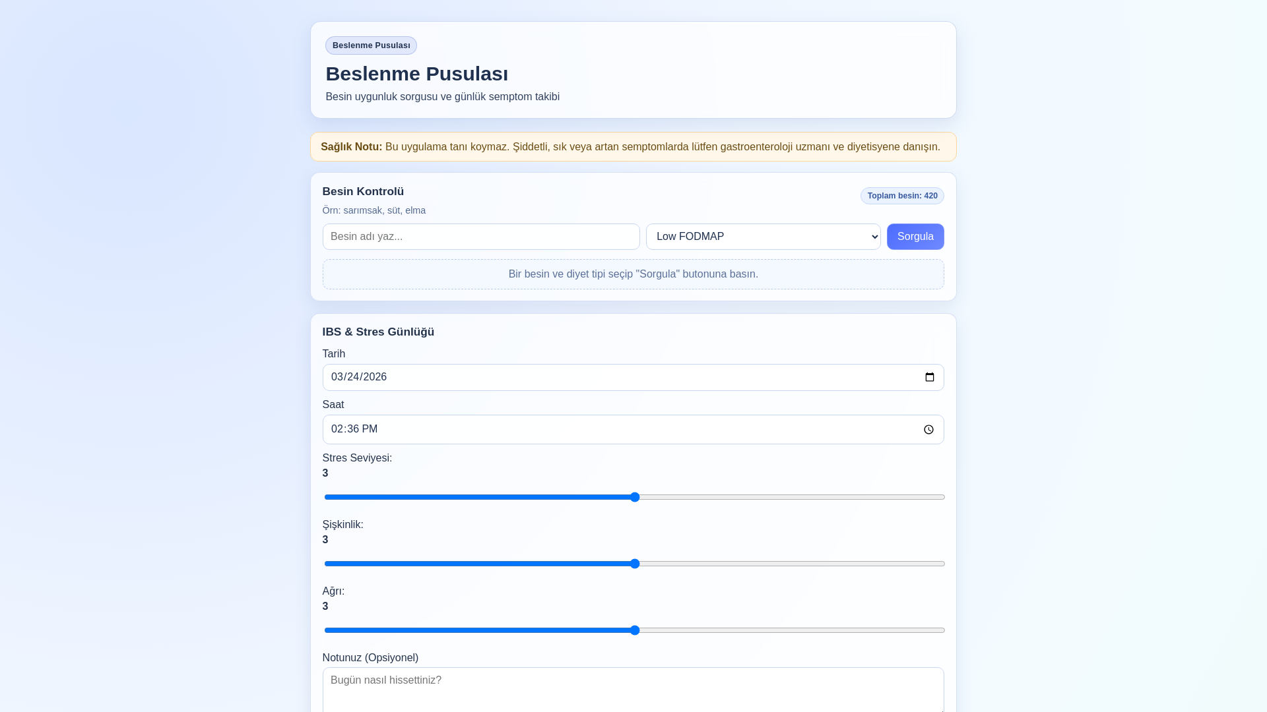This screenshot has width=1267, height=712.
Task: Open the clock picker icon in Saat
Action: [928, 430]
